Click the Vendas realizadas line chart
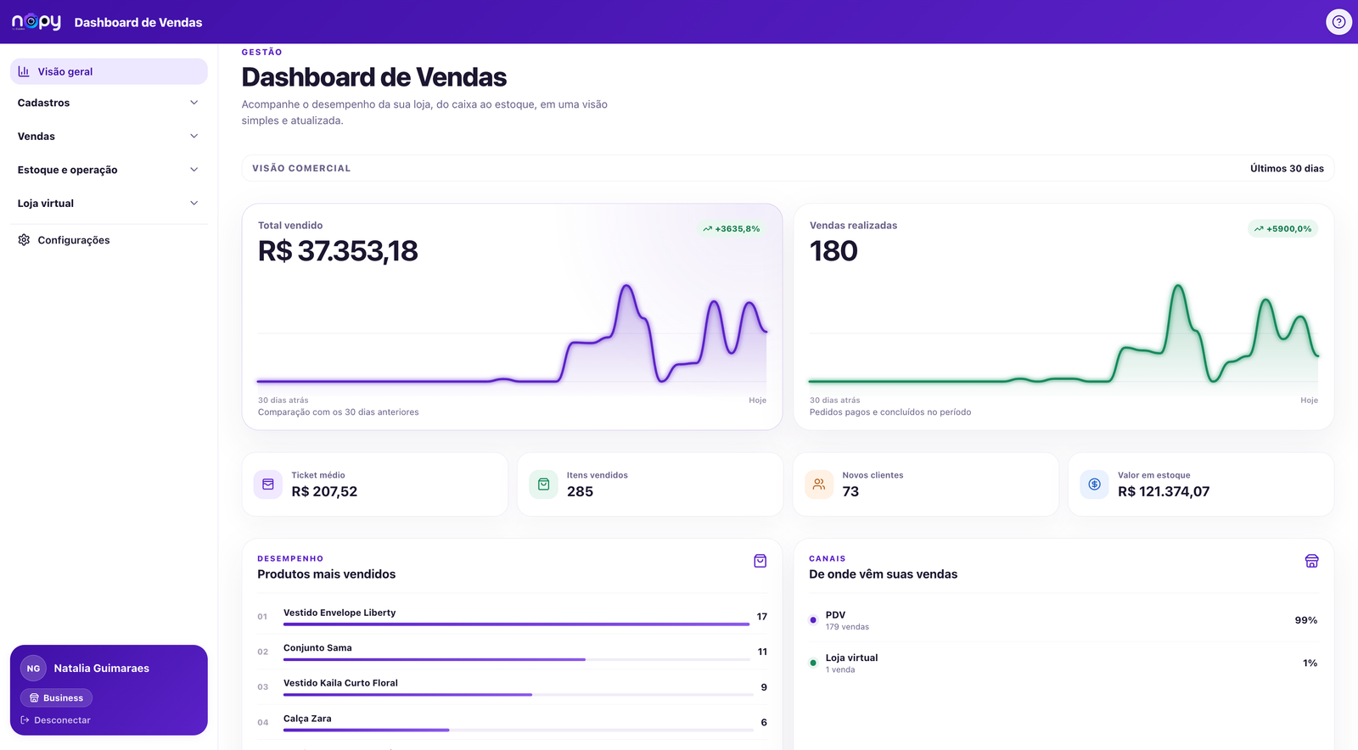This screenshot has width=1358, height=750. (1063, 333)
